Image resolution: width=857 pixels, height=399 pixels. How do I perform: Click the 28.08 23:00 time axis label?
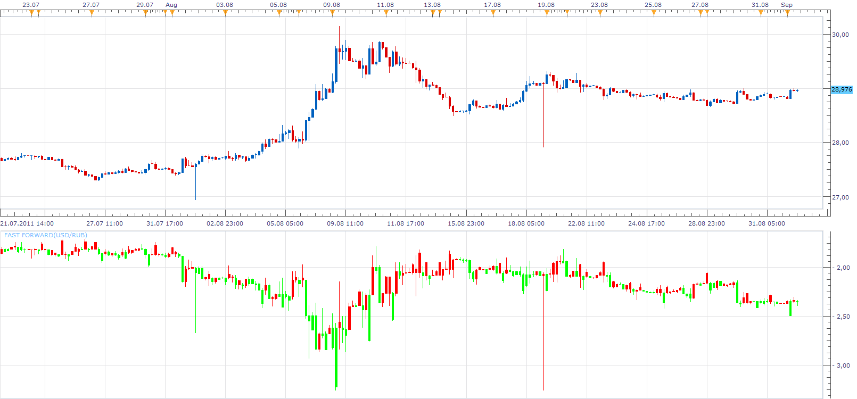(706, 223)
